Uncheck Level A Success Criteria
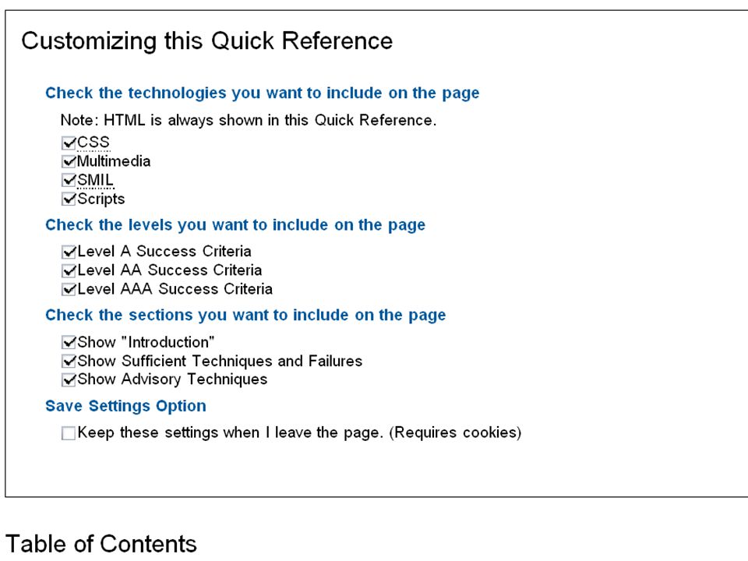Viewport: 748px width, 561px height. pos(69,252)
